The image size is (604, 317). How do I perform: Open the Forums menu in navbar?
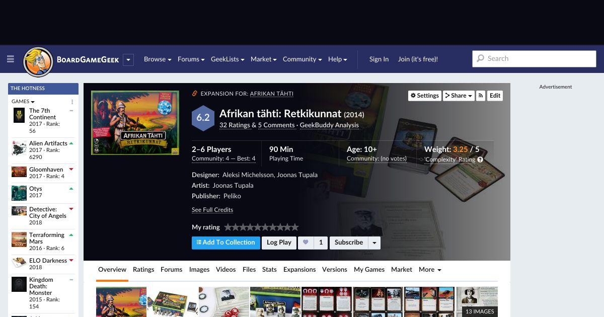191,59
